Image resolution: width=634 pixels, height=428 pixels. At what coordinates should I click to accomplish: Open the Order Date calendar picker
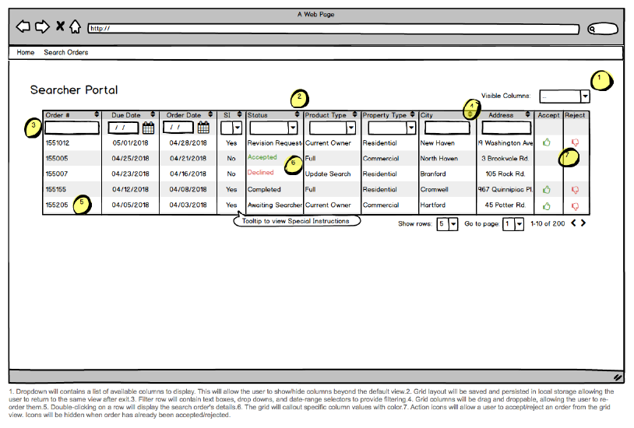click(x=203, y=128)
